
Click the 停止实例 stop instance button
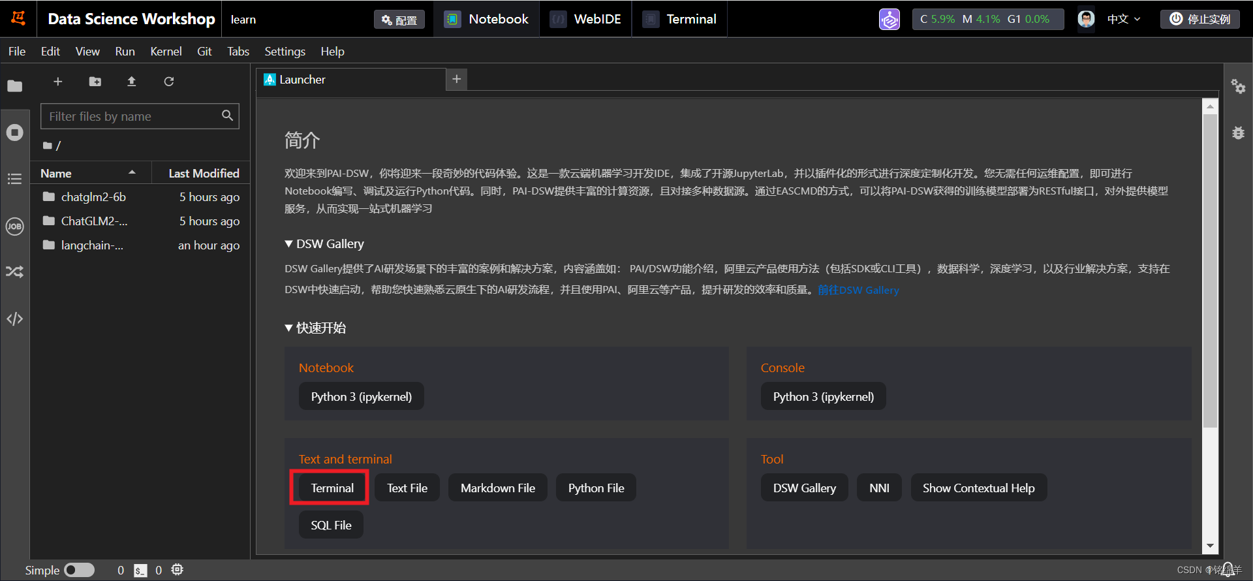[x=1199, y=19]
